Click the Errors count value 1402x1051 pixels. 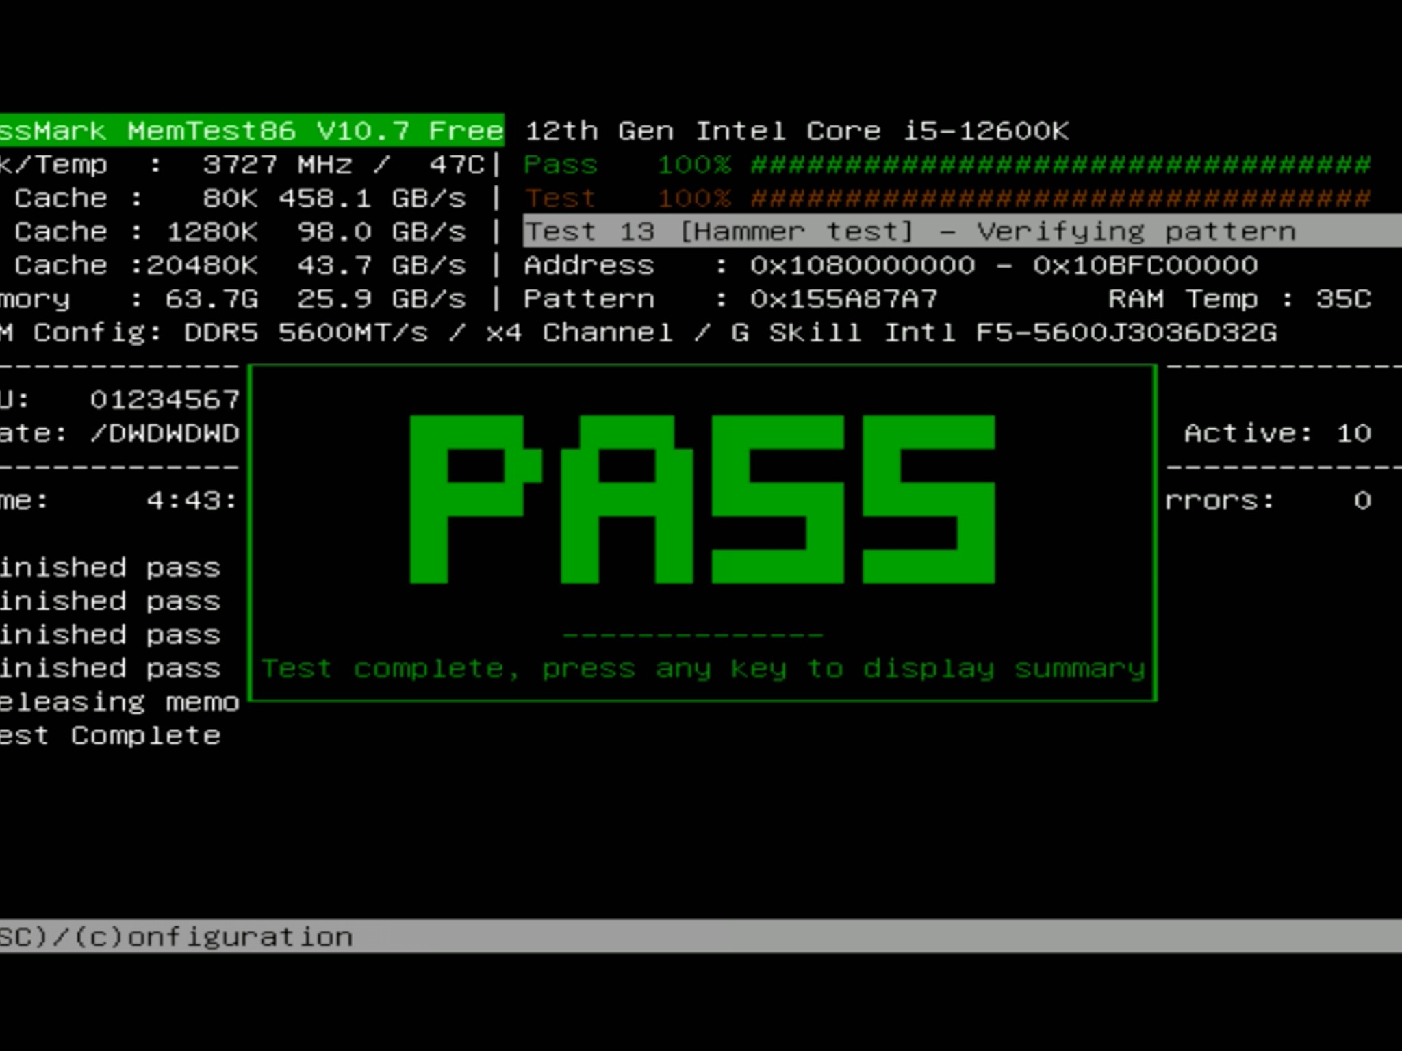[x=1362, y=501]
